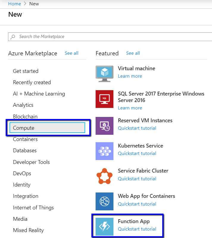Select the Compute category
Screen dimensions: 212x238
47,128
